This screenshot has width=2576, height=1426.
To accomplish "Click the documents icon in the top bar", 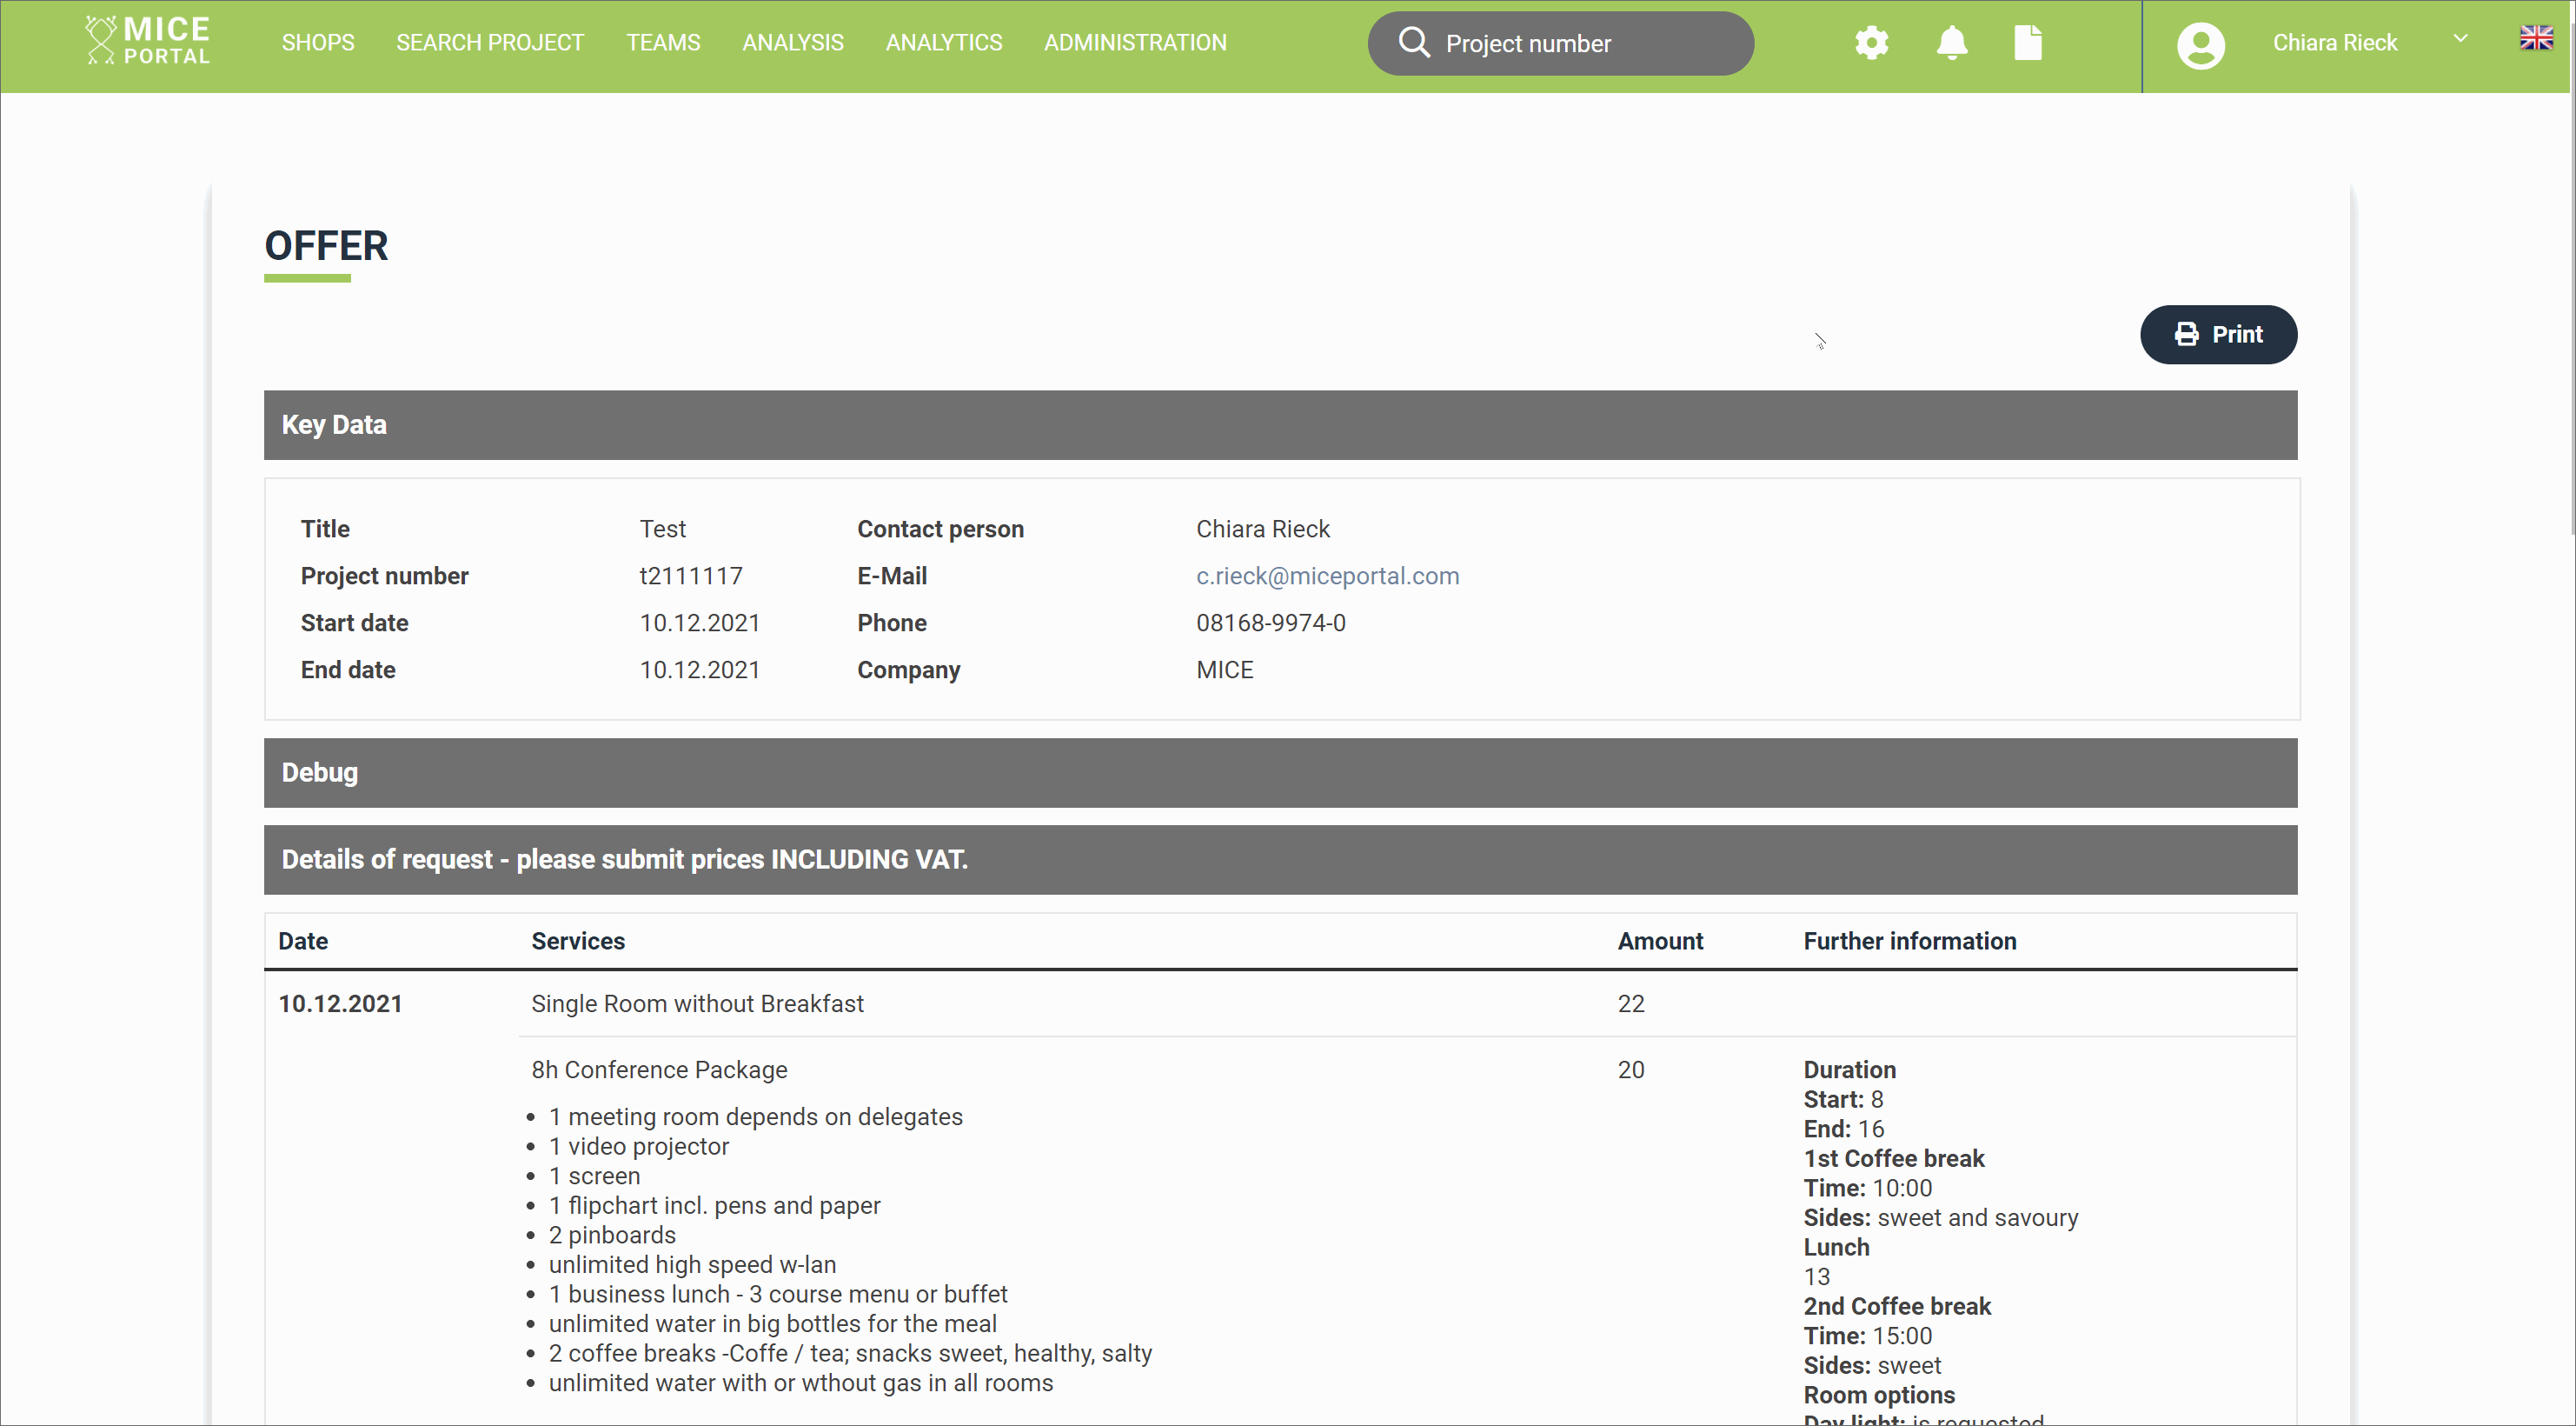I will click(x=2028, y=43).
